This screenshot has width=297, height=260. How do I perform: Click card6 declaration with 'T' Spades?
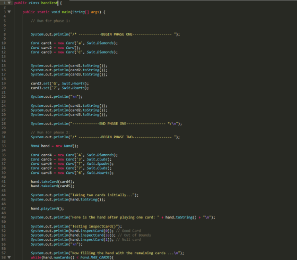pos(72,164)
